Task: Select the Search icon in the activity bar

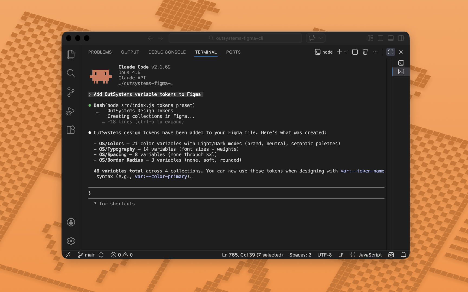Action: 71,73
